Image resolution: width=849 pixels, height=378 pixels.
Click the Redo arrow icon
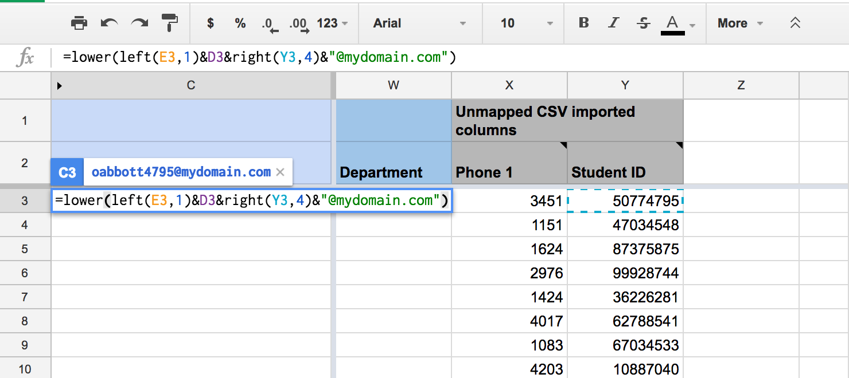coord(139,23)
